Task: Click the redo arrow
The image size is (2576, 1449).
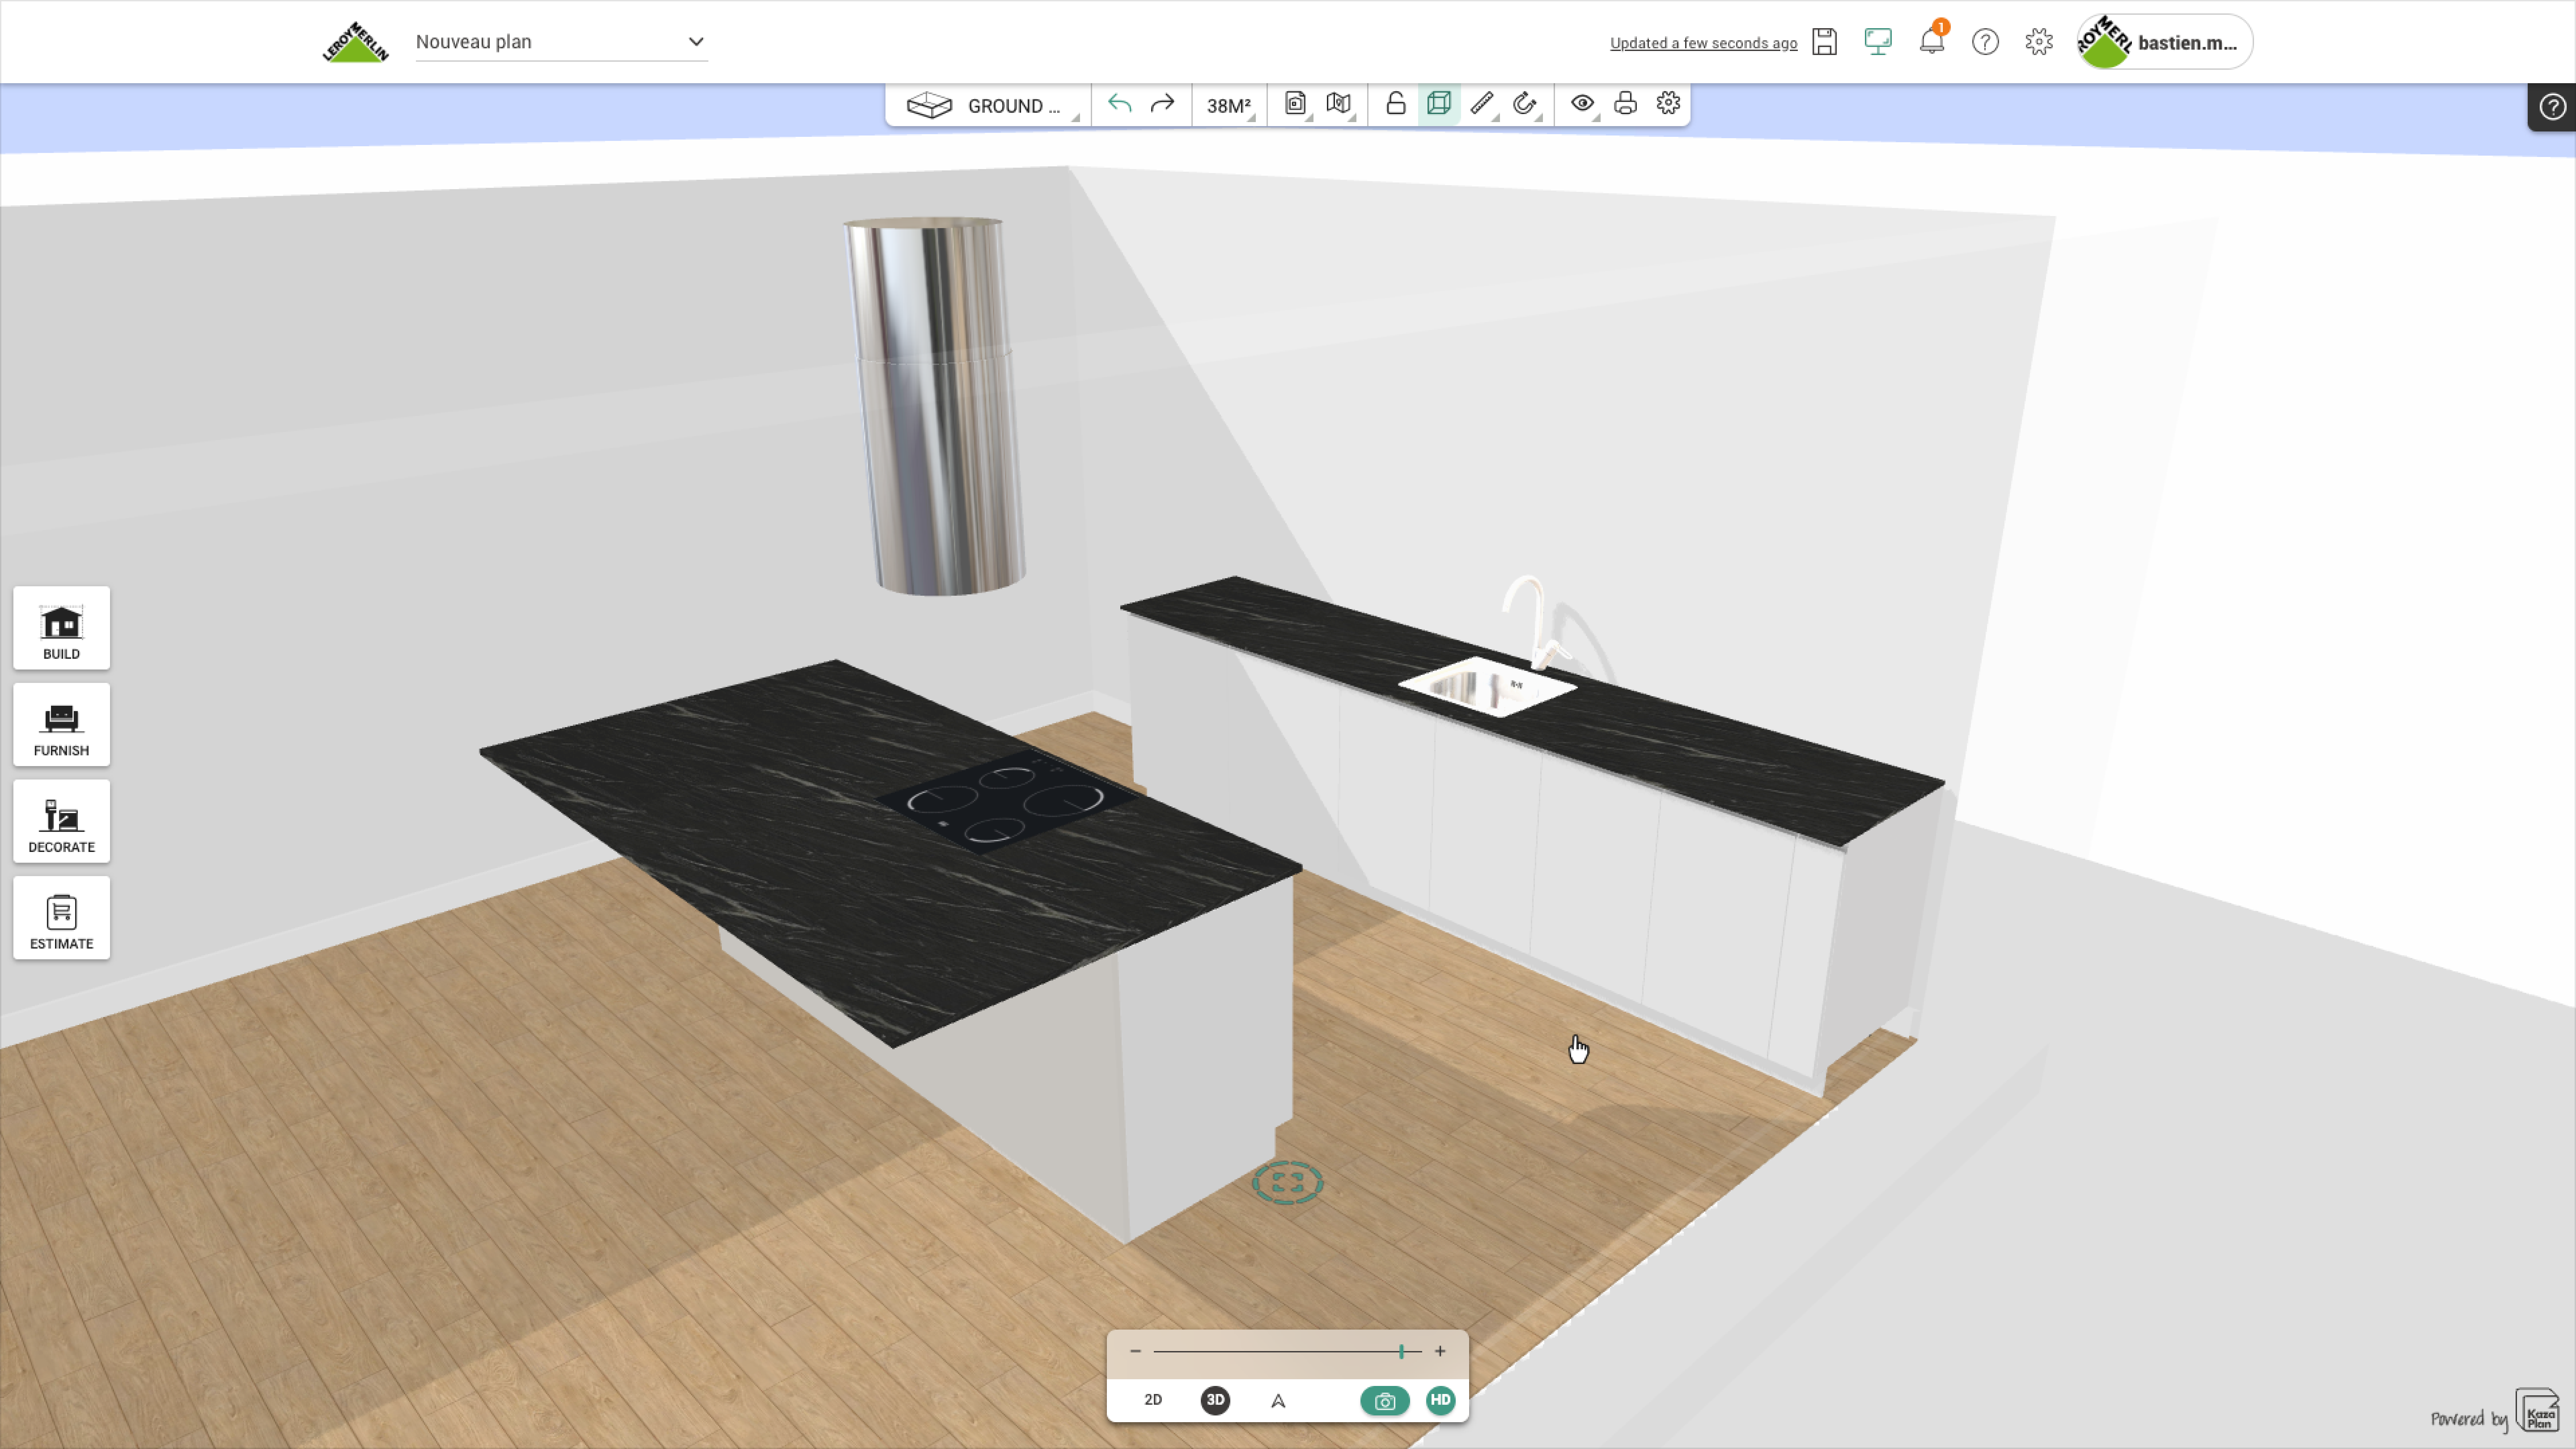Action: 1162,104
